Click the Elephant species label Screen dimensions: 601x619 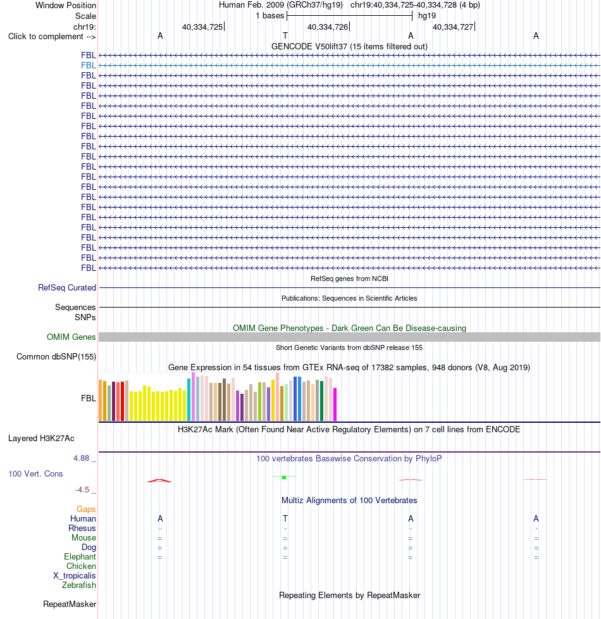tap(80, 556)
